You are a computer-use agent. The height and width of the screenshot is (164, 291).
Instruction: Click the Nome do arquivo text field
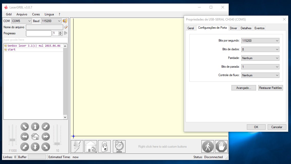[44, 27]
